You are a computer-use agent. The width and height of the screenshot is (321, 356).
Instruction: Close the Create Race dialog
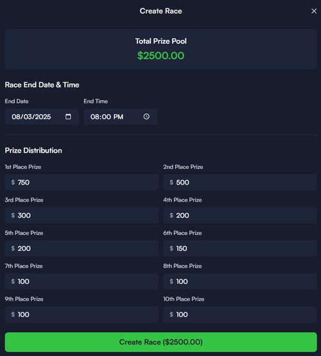[x=314, y=11]
